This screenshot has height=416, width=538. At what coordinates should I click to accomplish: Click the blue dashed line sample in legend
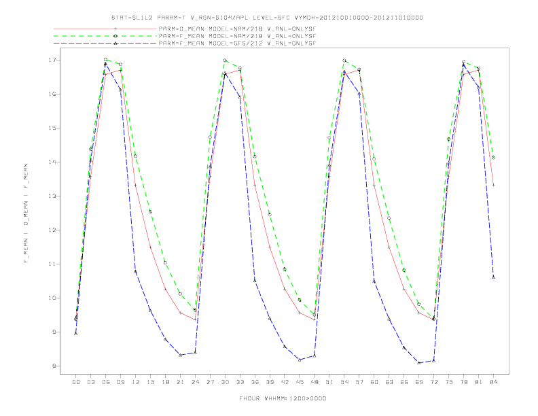(x=105, y=44)
